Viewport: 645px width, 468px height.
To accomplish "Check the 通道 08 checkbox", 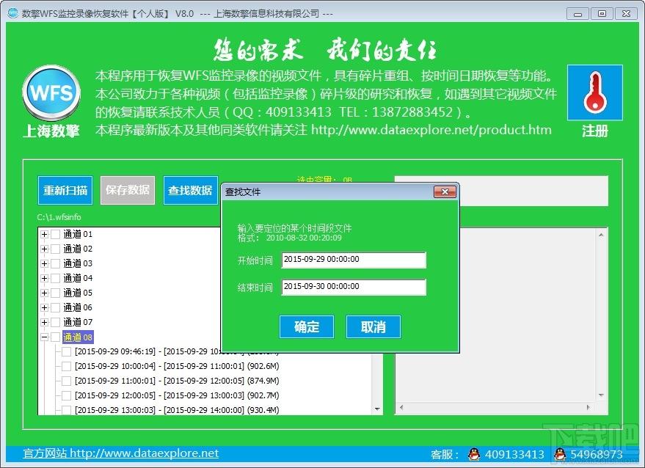I will tap(56, 337).
